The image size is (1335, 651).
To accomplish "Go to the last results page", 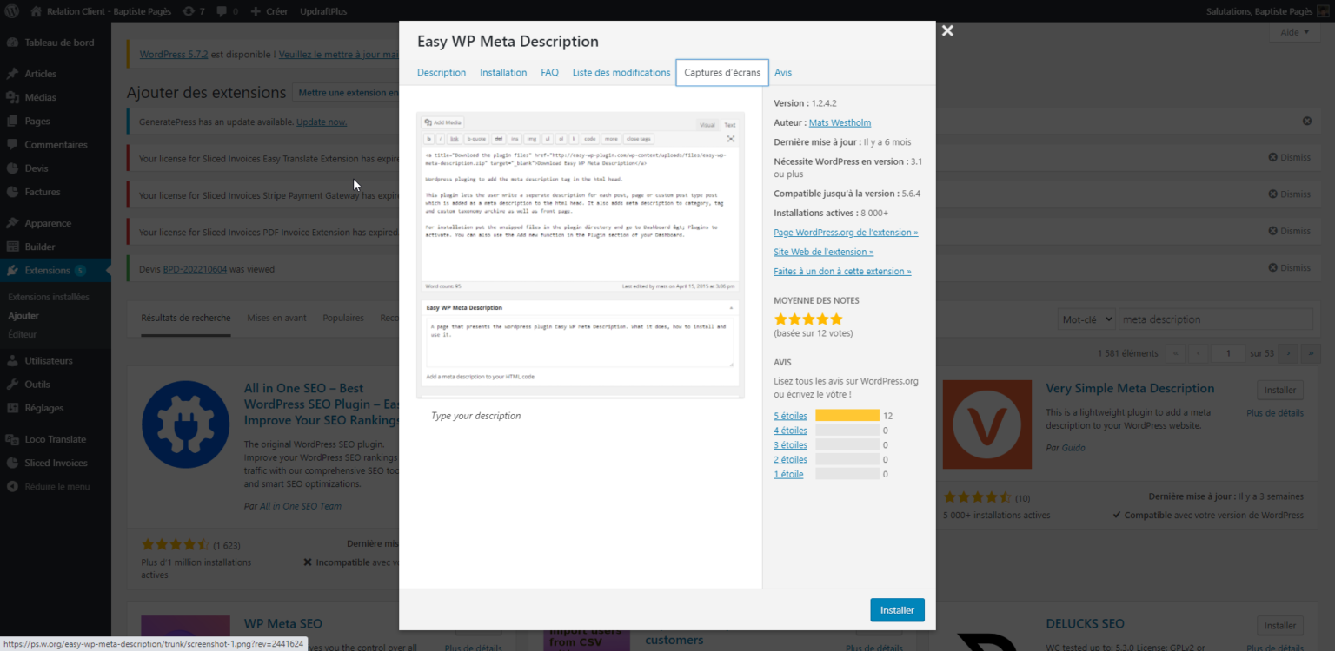I will pyautogui.click(x=1311, y=353).
